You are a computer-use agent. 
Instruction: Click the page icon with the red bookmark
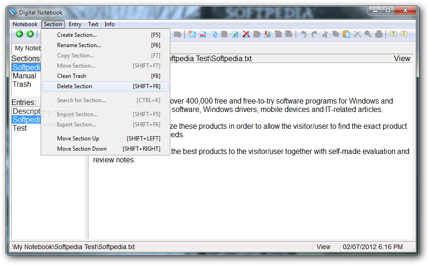click(268, 34)
